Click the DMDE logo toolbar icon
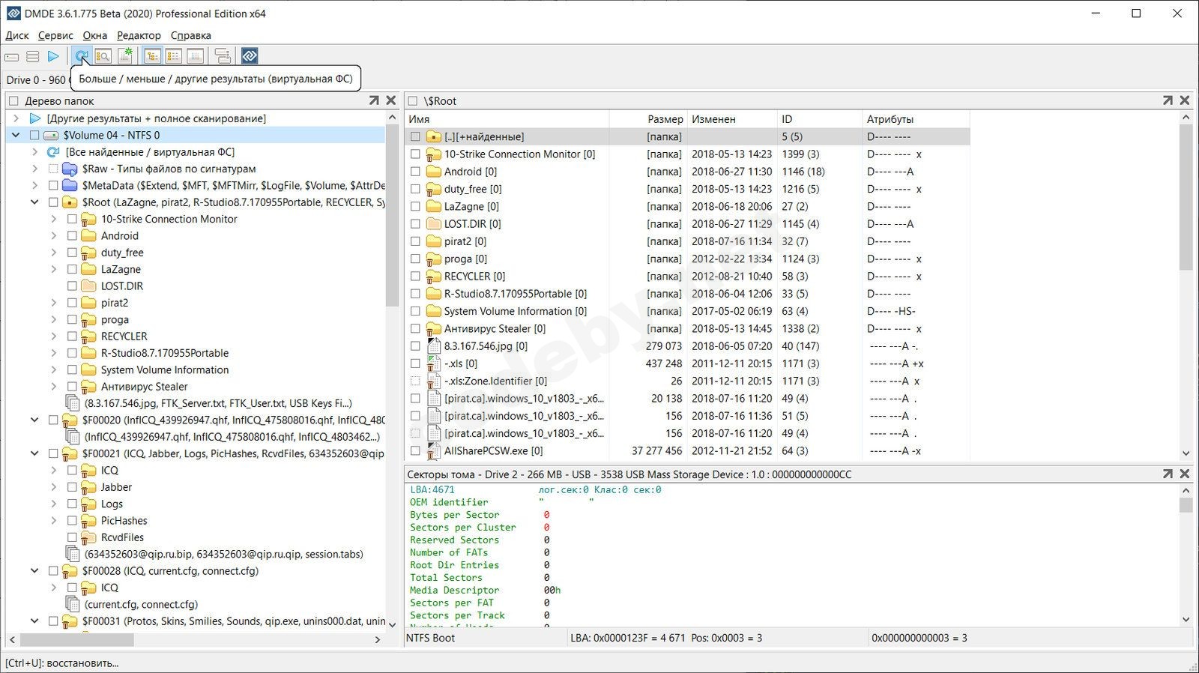This screenshot has width=1199, height=673. pos(250,56)
